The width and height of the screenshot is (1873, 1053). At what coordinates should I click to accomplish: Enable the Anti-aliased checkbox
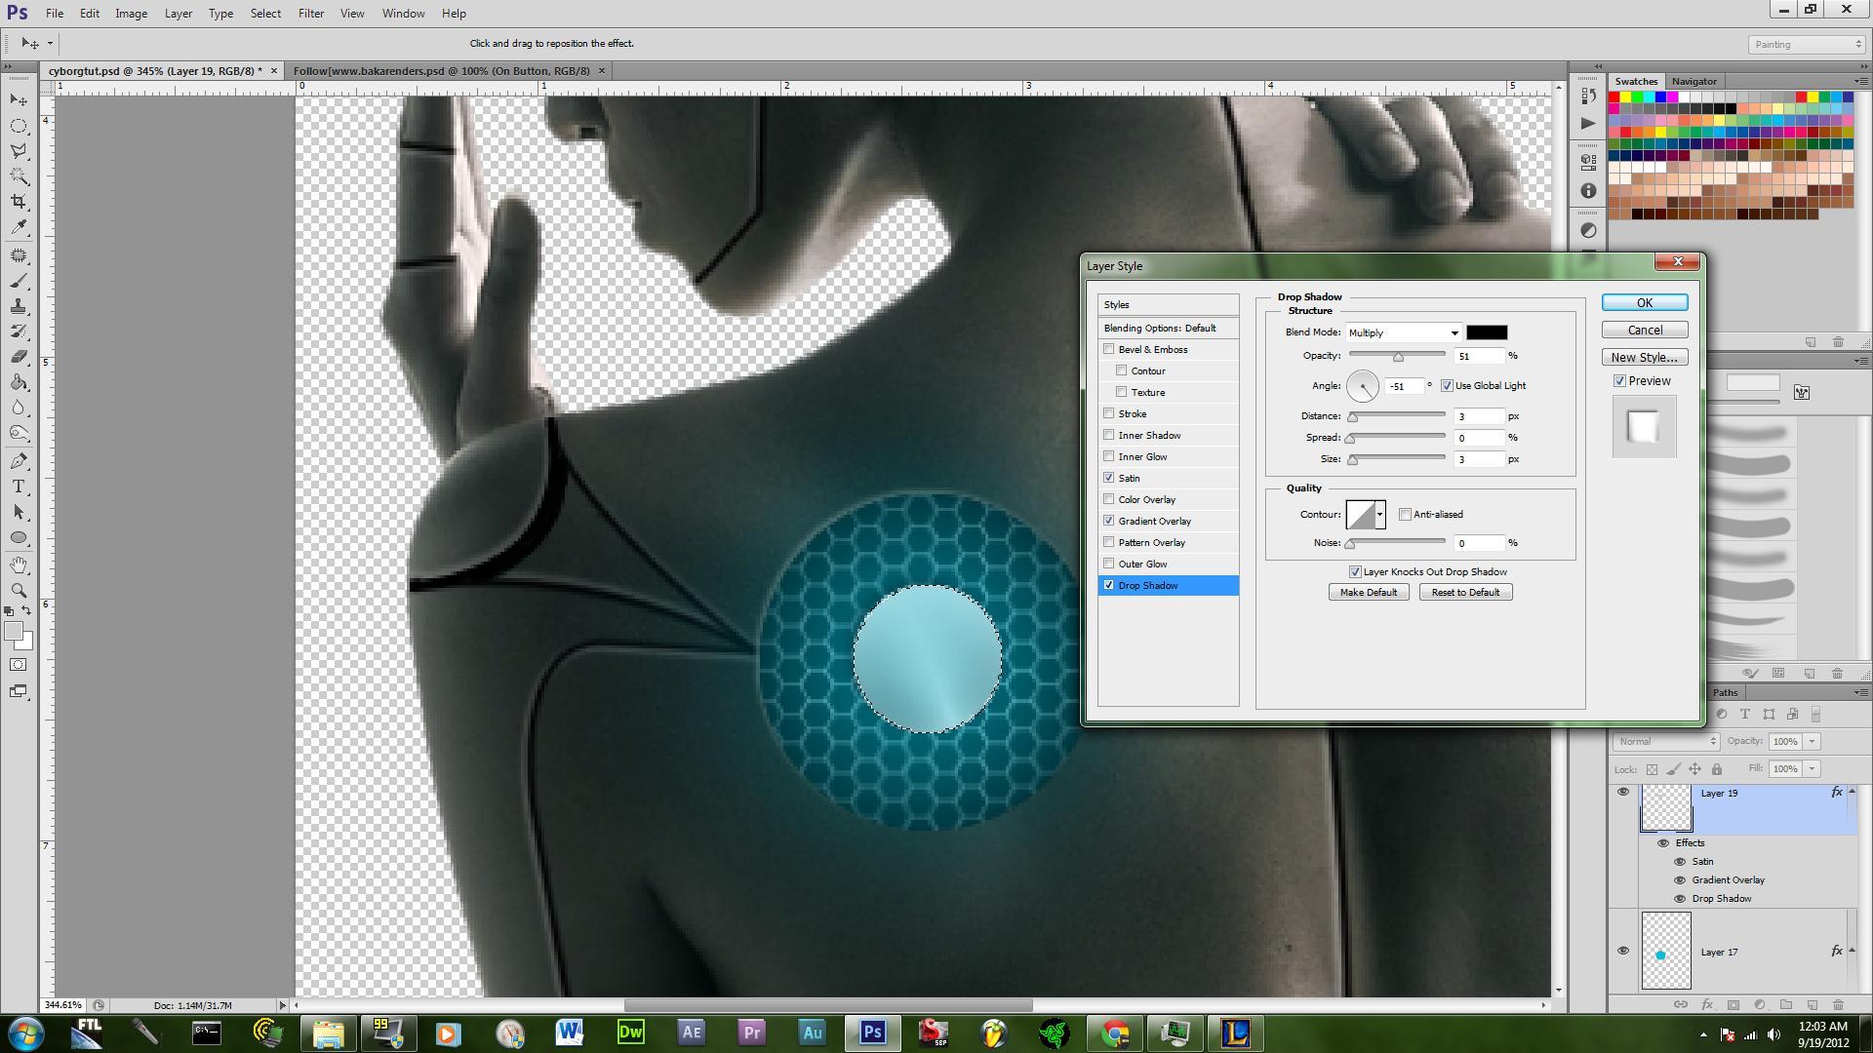[1405, 514]
